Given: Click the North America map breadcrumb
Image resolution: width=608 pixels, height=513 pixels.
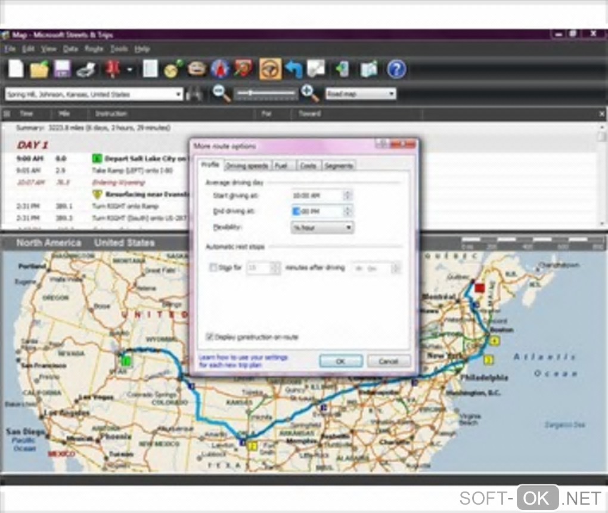Looking at the screenshot, I should (49, 243).
